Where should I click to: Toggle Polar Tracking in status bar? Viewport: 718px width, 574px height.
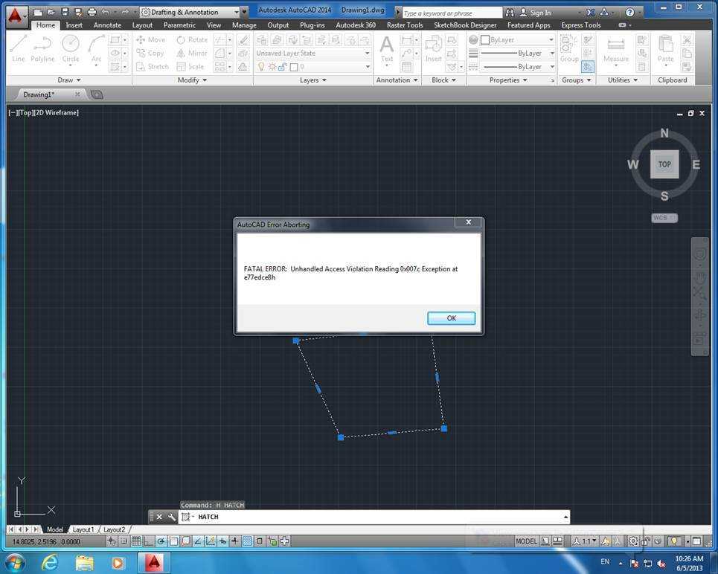point(161,541)
